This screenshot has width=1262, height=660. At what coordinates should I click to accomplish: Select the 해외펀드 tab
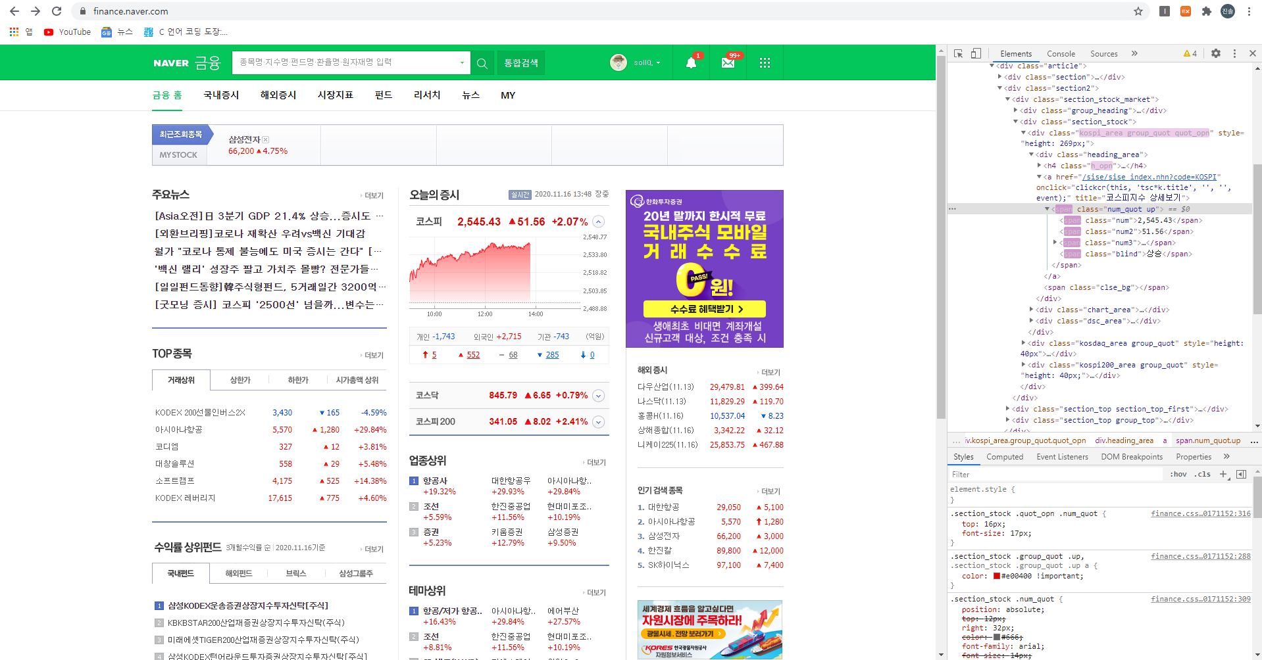click(239, 573)
